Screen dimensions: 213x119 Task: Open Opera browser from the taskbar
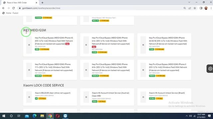tap(58, 116)
